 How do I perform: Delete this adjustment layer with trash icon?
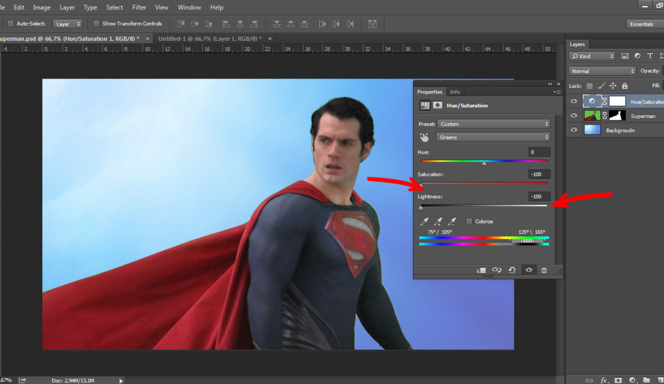(544, 270)
